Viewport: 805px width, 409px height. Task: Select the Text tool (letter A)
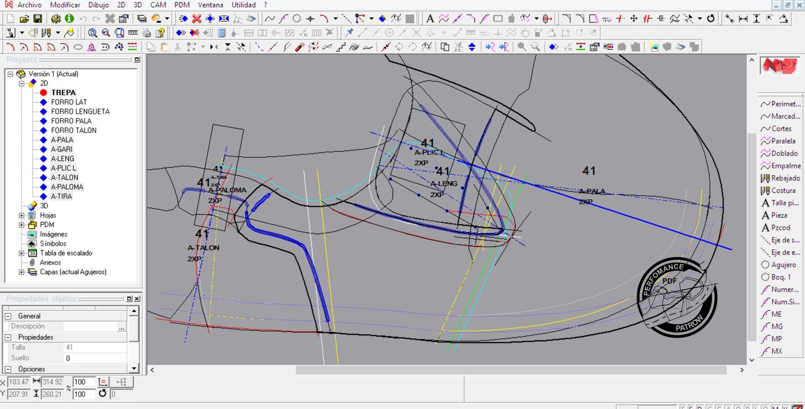(430, 19)
